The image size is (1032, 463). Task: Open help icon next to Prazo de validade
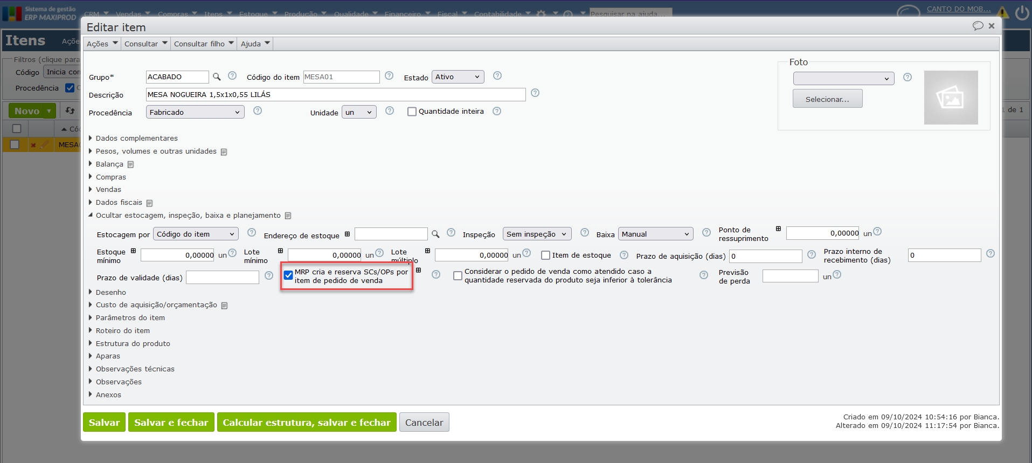point(269,275)
